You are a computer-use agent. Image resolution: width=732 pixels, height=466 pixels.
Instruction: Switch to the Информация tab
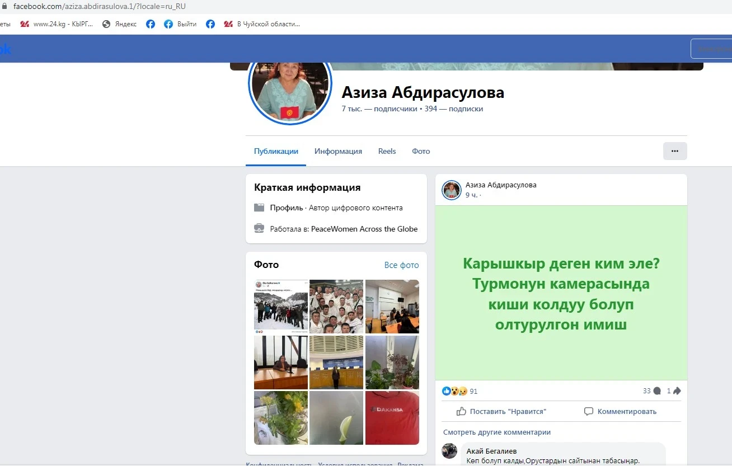tap(338, 151)
